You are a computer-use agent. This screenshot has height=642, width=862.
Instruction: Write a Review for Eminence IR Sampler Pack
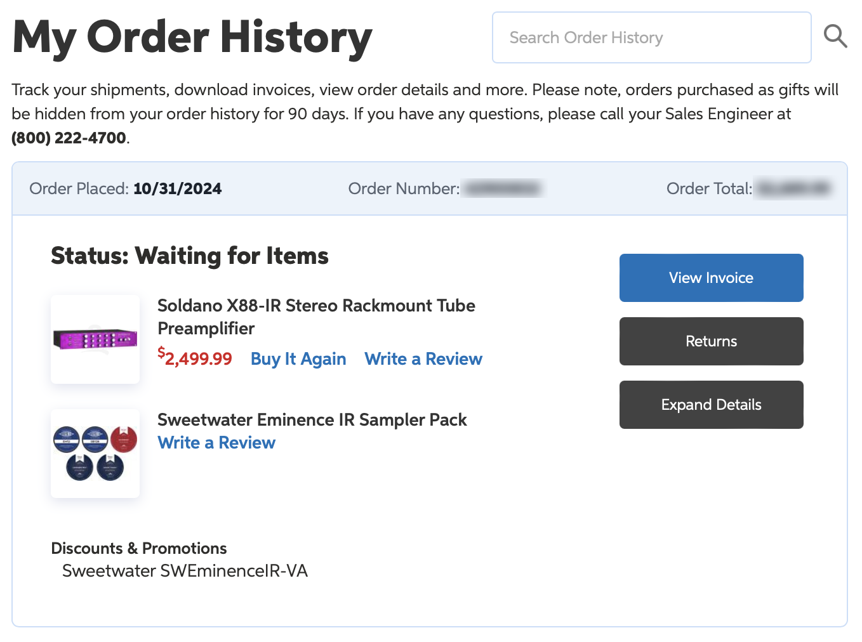tap(216, 443)
